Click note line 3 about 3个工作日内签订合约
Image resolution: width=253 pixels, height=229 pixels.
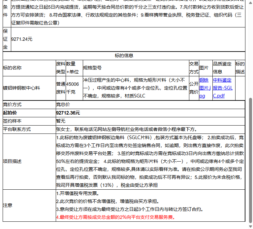130,210
